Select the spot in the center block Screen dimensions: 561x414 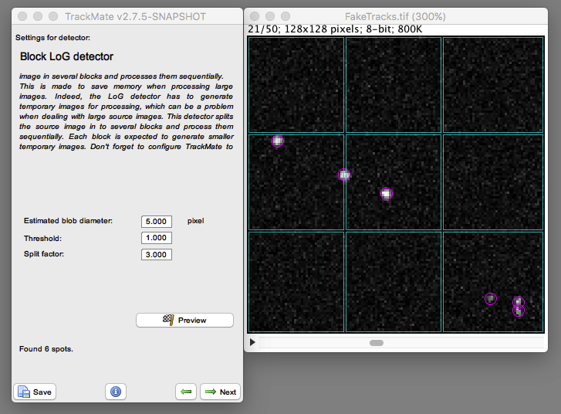pyautogui.click(x=387, y=194)
